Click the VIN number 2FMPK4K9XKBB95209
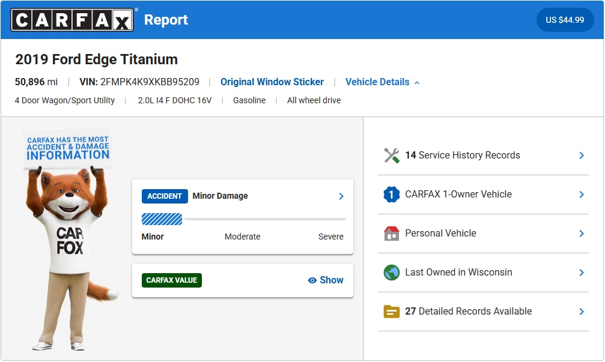Screen dimensions: 605x362 pyautogui.click(x=150, y=82)
